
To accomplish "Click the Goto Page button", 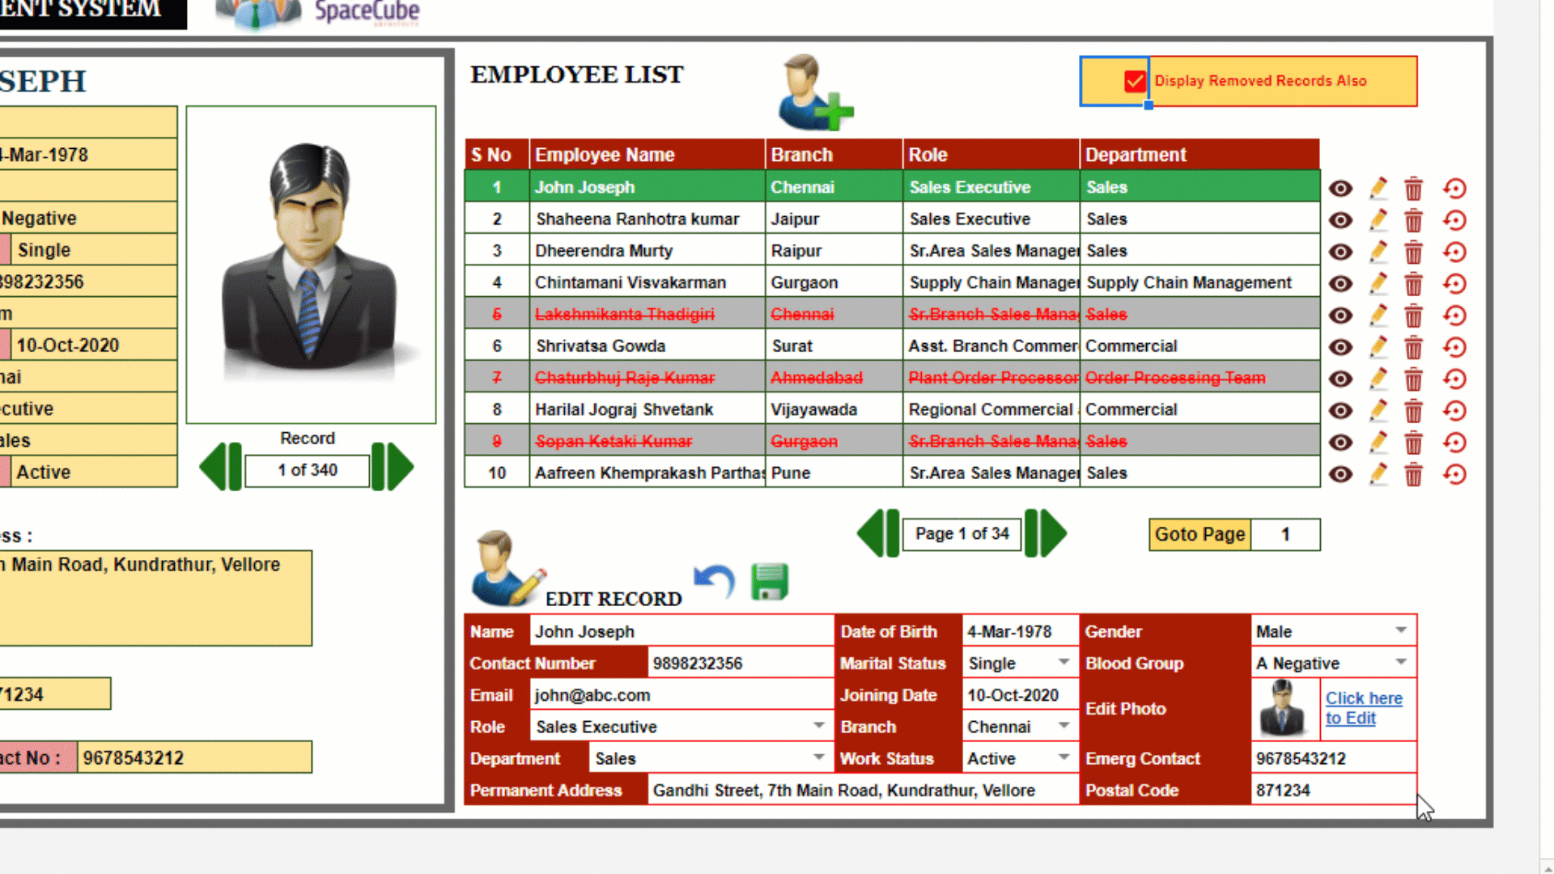I will click(x=1199, y=534).
